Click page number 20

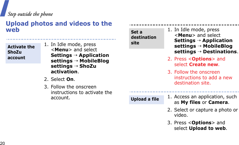point(3,143)
